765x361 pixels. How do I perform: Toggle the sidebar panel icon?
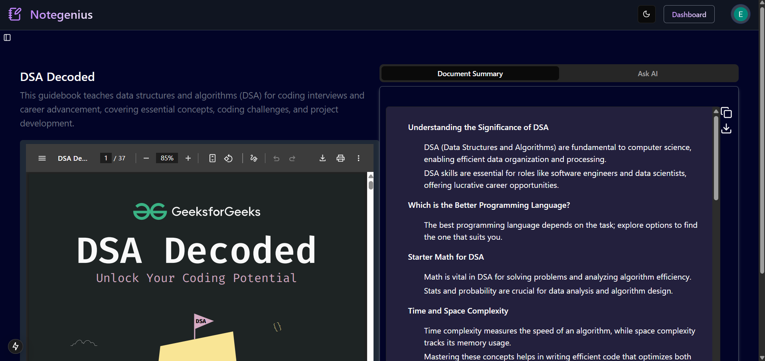click(x=7, y=37)
